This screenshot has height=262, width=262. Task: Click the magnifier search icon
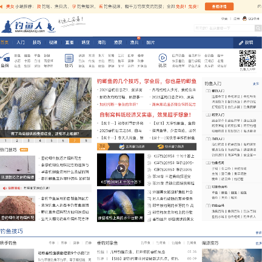(258, 28)
